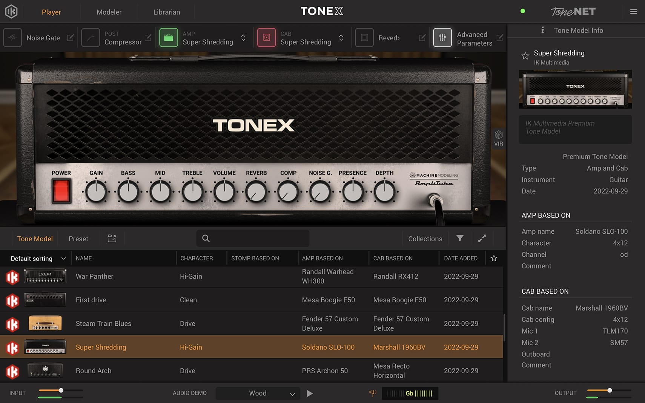Click the save preset icon next to Preset tab
Screen dimensions: 645x403
coord(112,238)
